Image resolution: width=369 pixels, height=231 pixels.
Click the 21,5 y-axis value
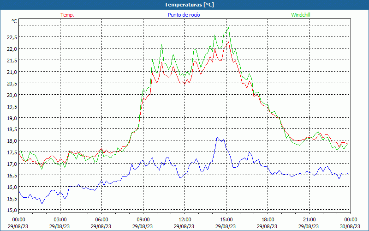pyautogui.click(x=12, y=61)
